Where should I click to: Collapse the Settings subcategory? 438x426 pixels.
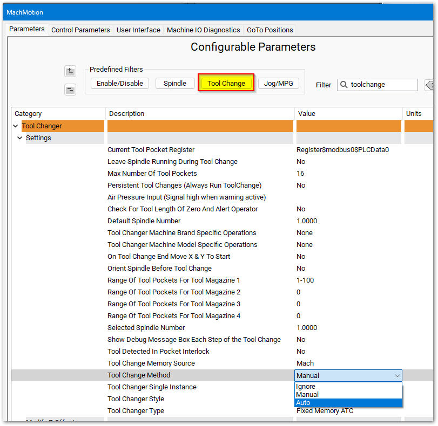point(20,138)
